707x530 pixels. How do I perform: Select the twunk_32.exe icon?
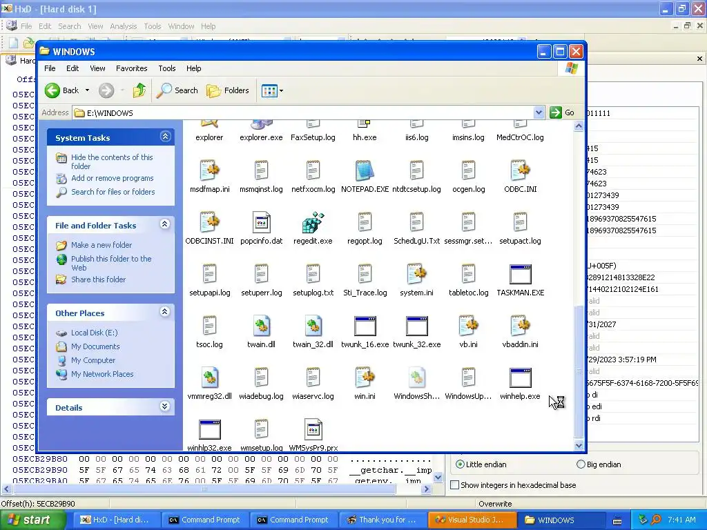click(416, 326)
